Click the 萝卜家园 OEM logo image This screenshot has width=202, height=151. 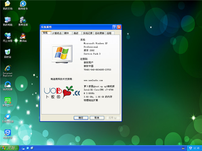pyautogui.click(x=62, y=92)
